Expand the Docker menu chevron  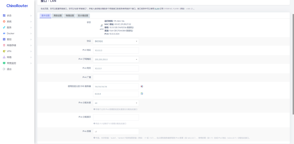coord(31,34)
